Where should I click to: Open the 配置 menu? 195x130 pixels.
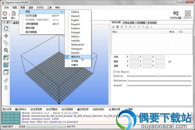pos(23,7)
